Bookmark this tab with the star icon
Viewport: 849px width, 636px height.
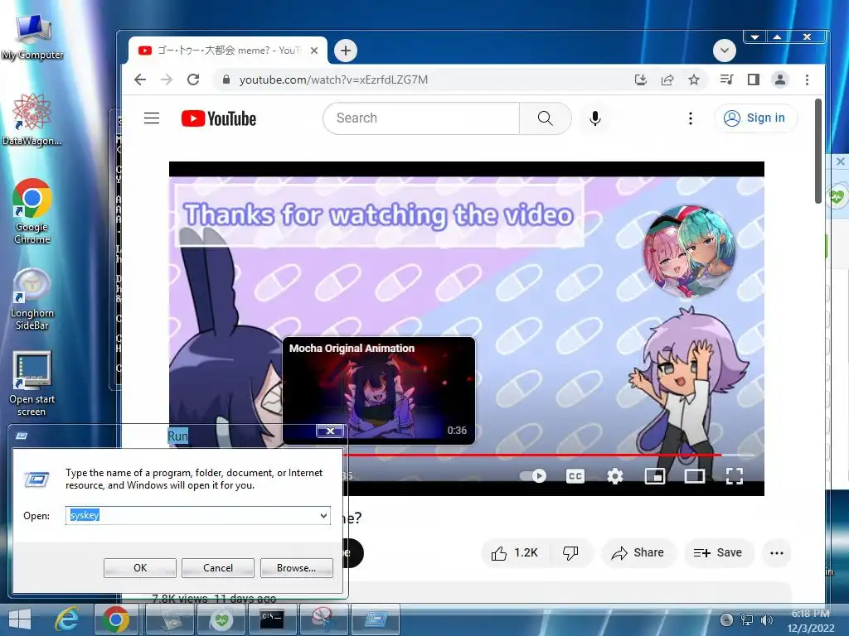tap(694, 80)
